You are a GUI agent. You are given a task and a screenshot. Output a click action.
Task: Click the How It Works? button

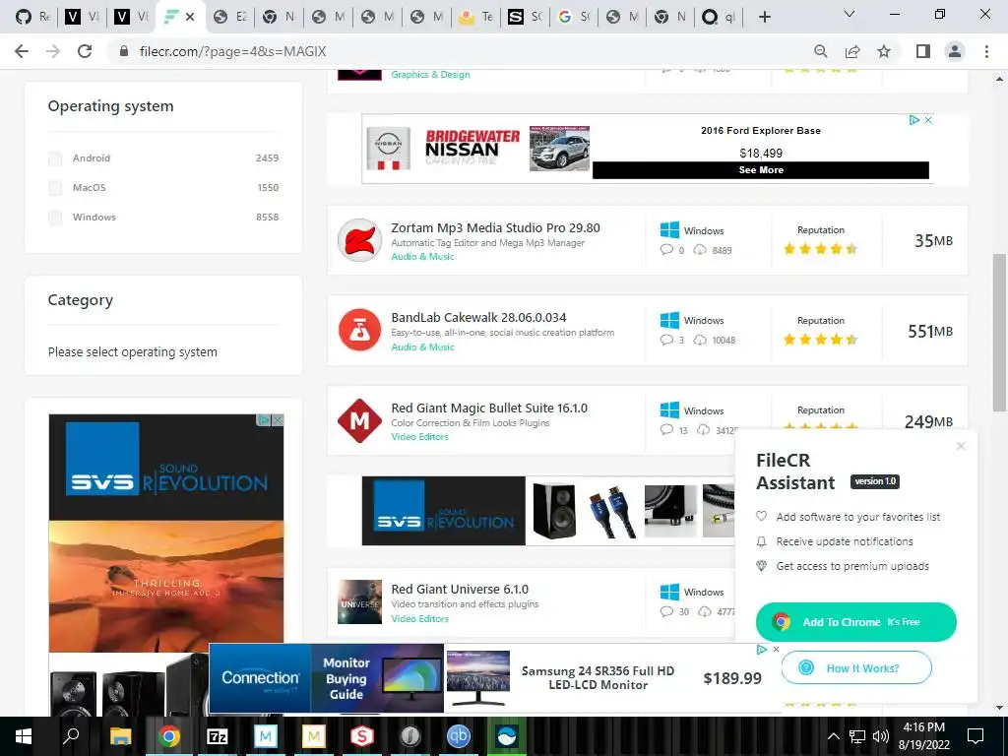[856, 668]
